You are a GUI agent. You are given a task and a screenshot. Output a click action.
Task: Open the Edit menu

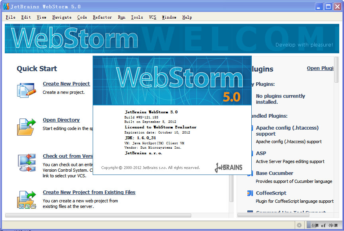[26, 17]
